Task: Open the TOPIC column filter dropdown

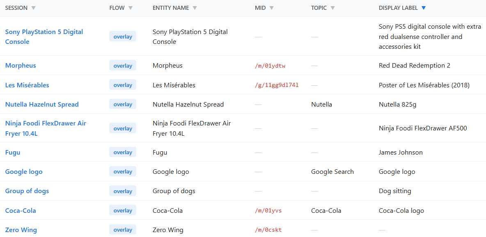Action: pos(332,7)
